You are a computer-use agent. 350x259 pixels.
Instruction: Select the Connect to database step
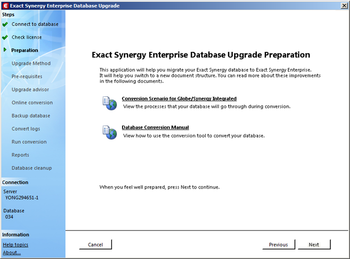pos(35,24)
